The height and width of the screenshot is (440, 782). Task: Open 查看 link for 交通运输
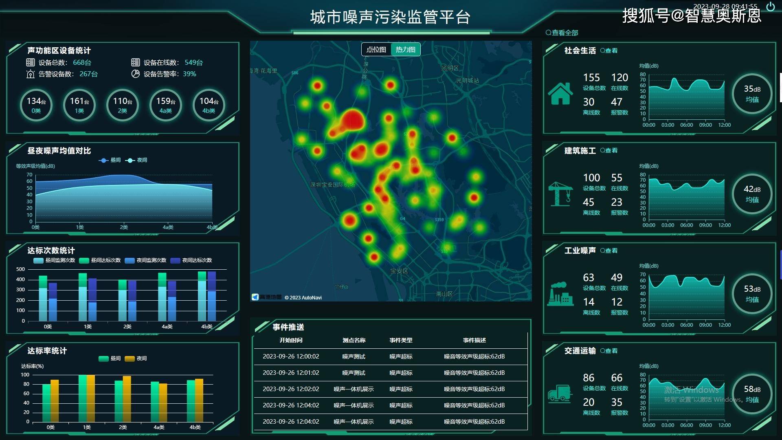(x=609, y=351)
